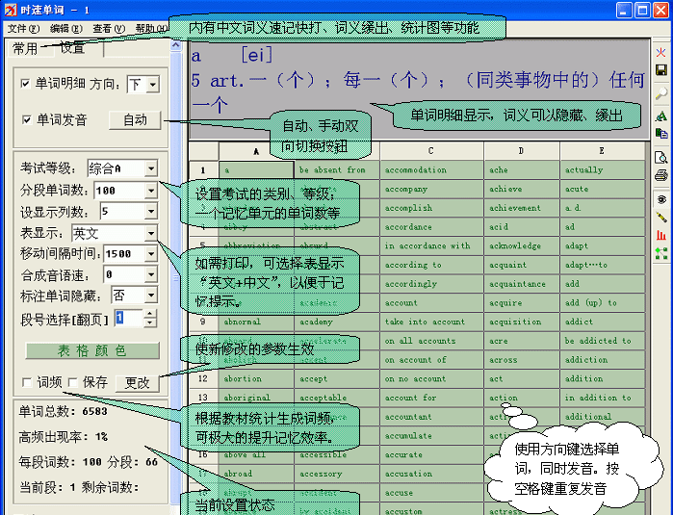Open the 标注单词隐藏 dropdown
The width and height of the screenshot is (673, 515).
tap(151, 296)
